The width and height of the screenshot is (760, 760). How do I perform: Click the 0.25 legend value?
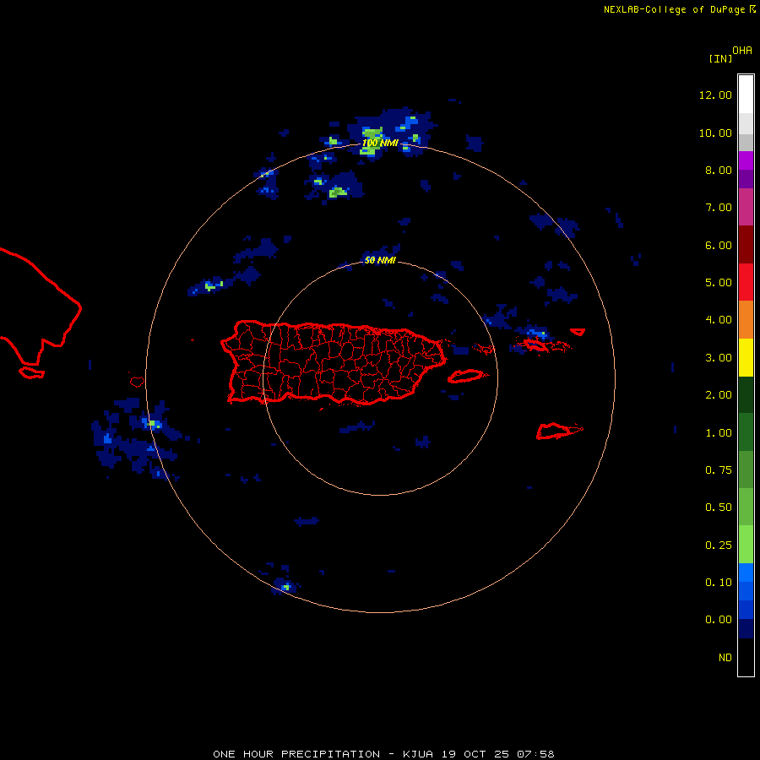[x=719, y=546]
